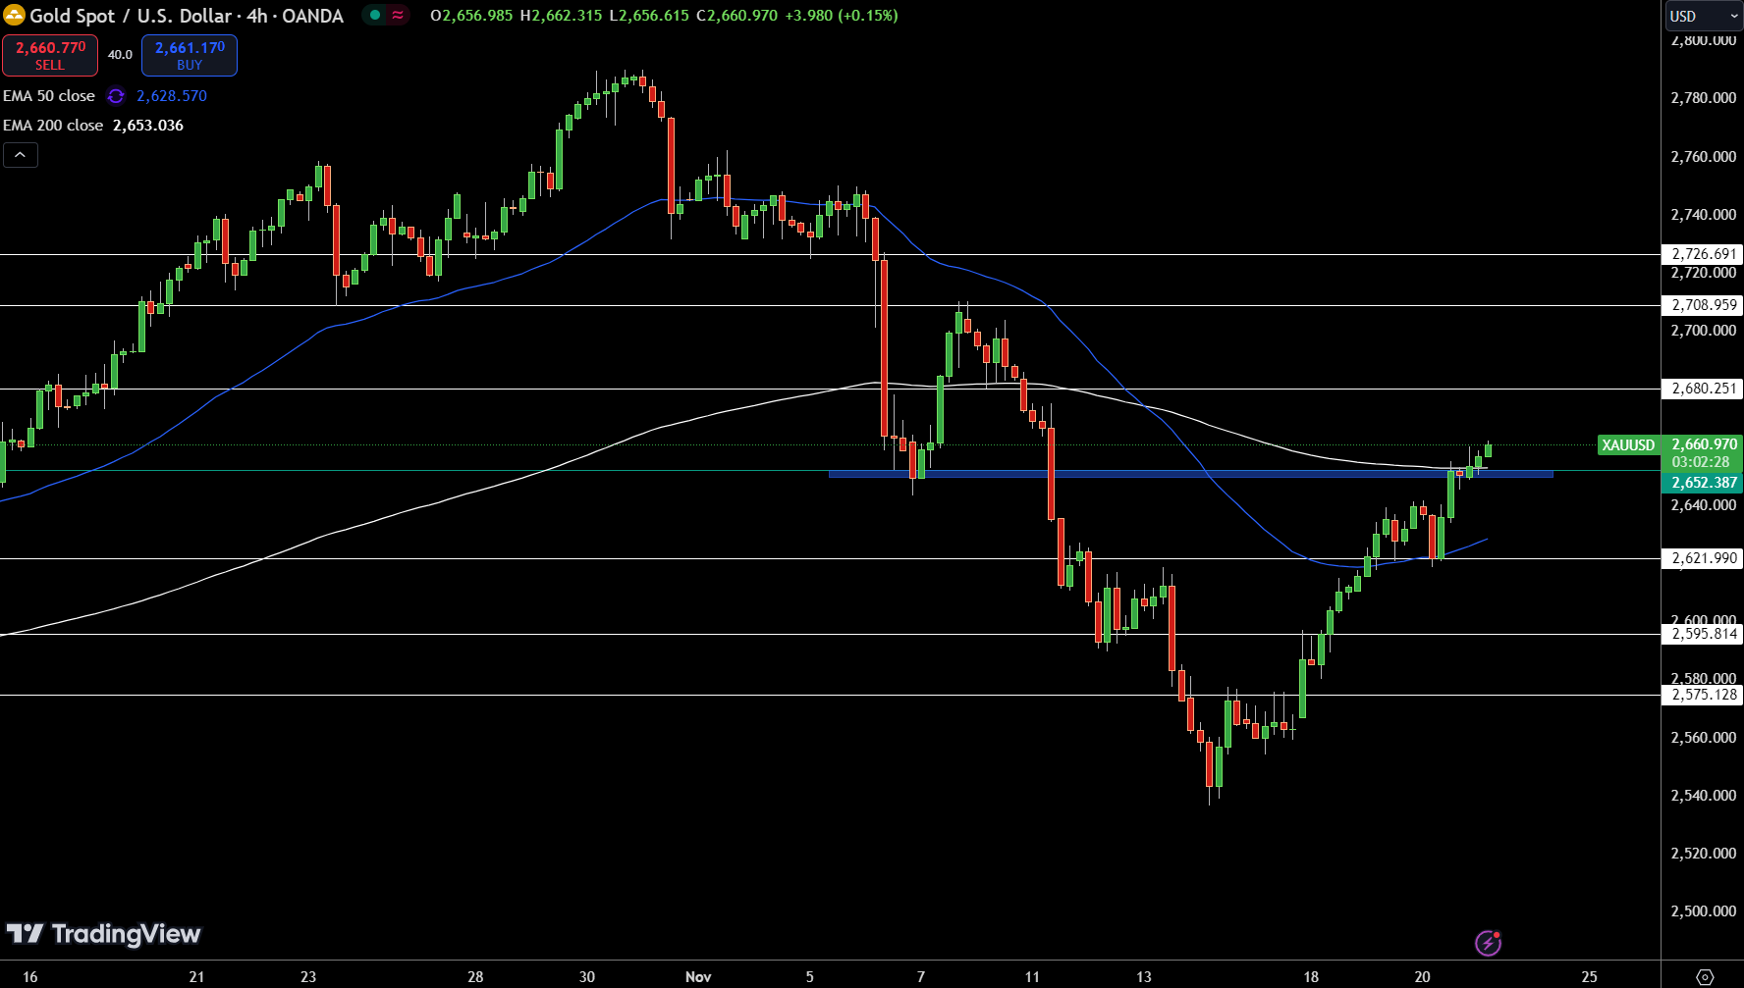Click the 2,652.387 teal price label
Viewport: 1744px width, 988px height.
(1703, 483)
